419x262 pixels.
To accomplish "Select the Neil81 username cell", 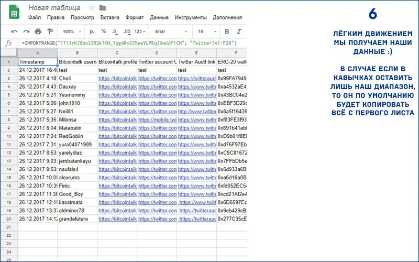I will pos(77,112).
